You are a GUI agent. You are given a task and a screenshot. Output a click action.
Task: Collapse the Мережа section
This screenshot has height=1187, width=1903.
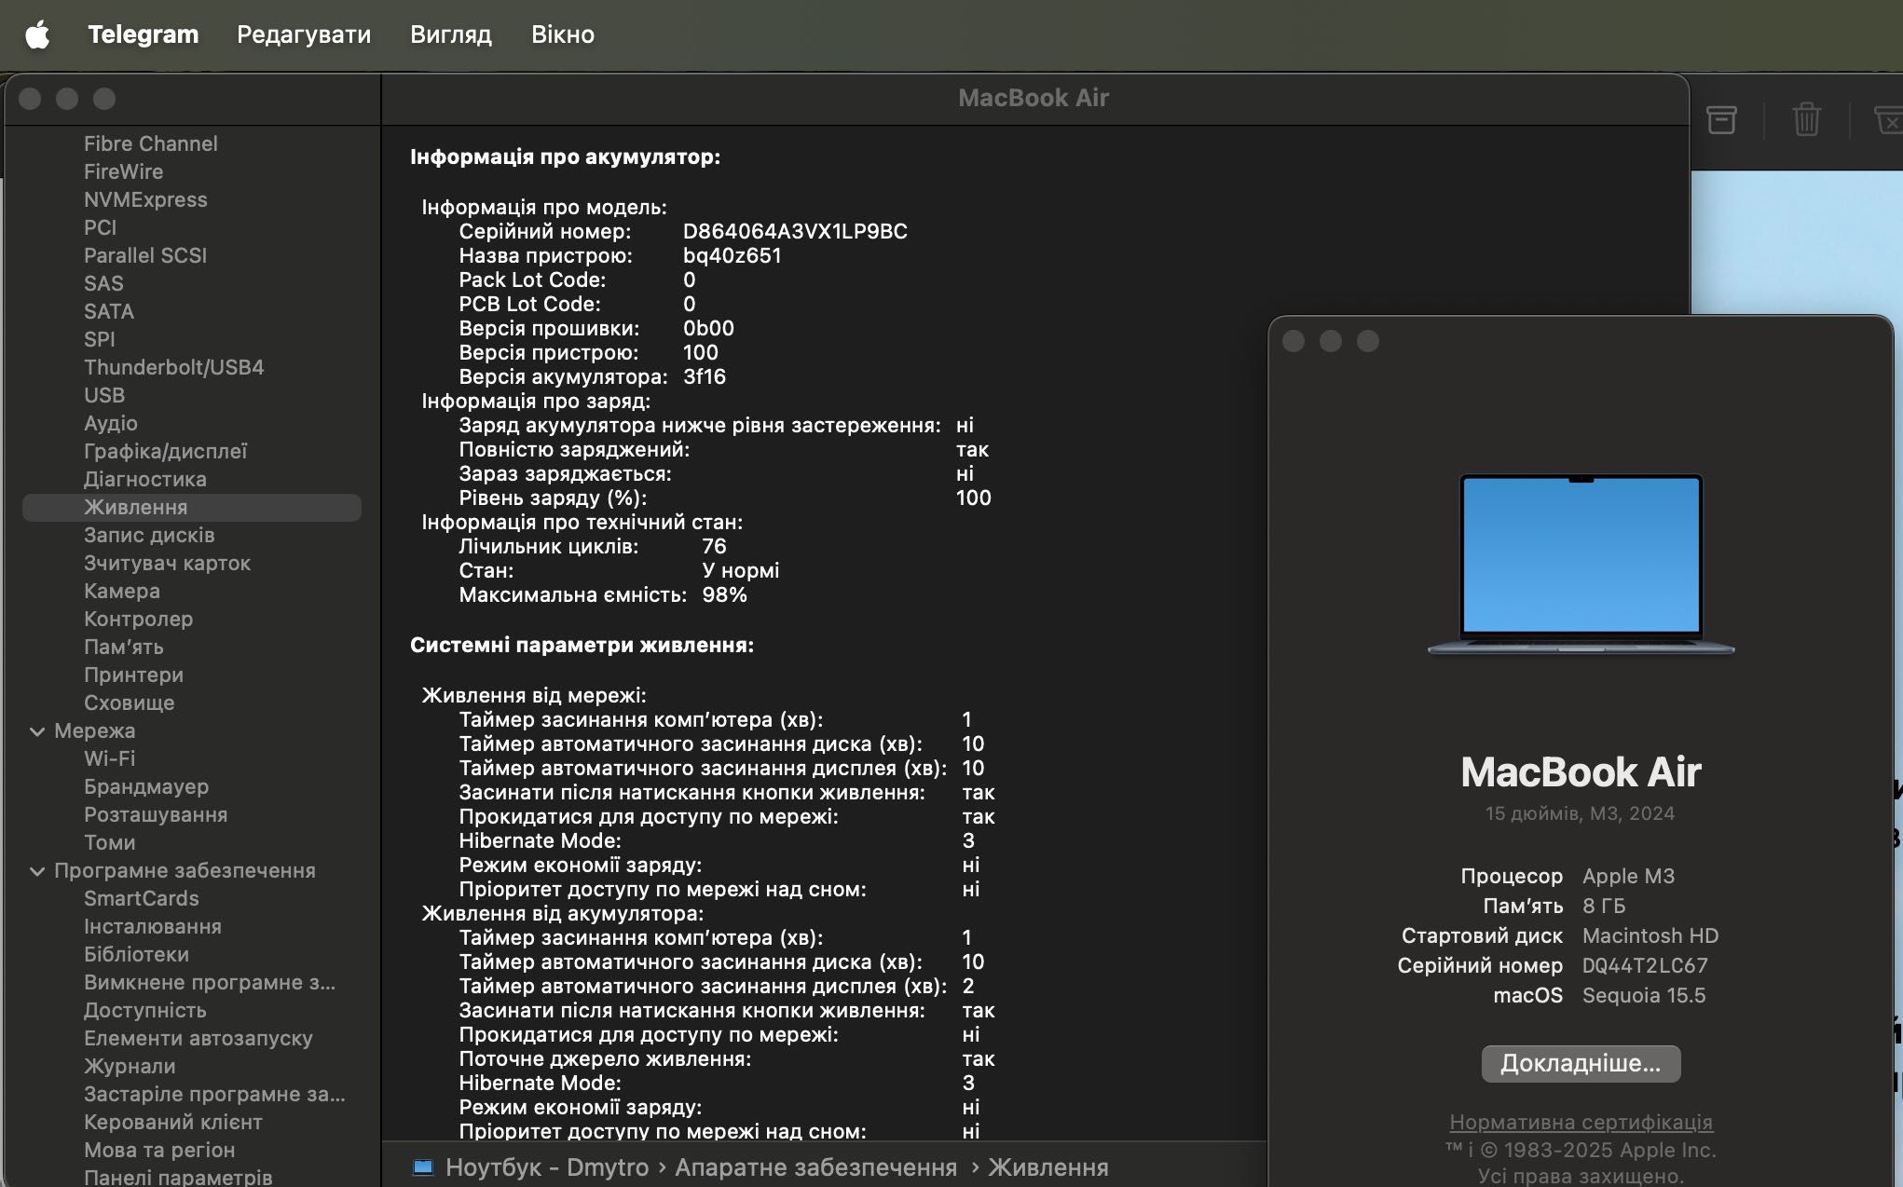click(x=37, y=731)
